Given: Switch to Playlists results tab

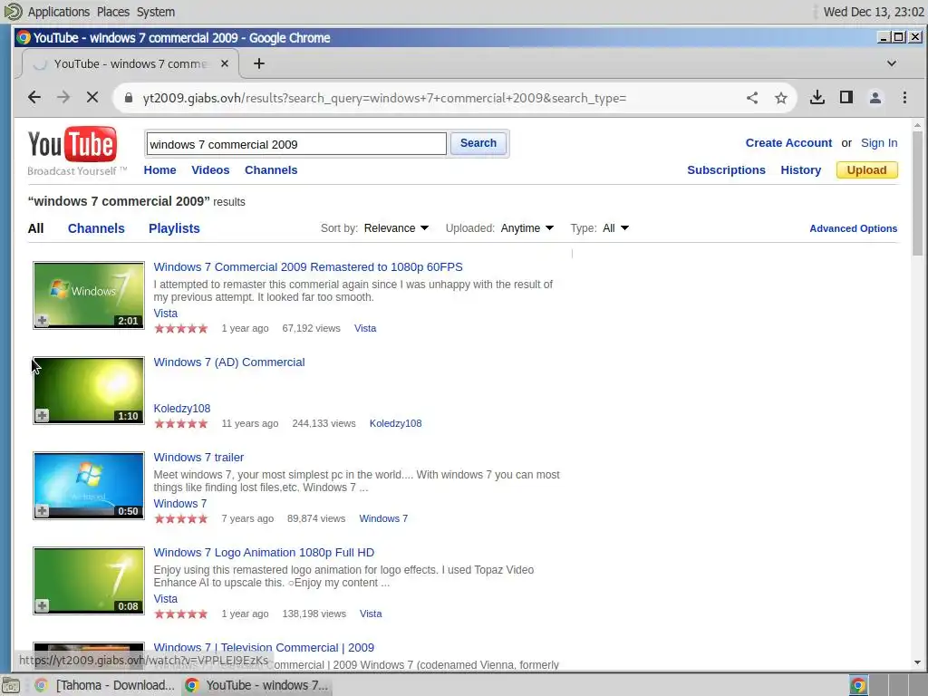Looking at the screenshot, I should [x=174, y=228].
